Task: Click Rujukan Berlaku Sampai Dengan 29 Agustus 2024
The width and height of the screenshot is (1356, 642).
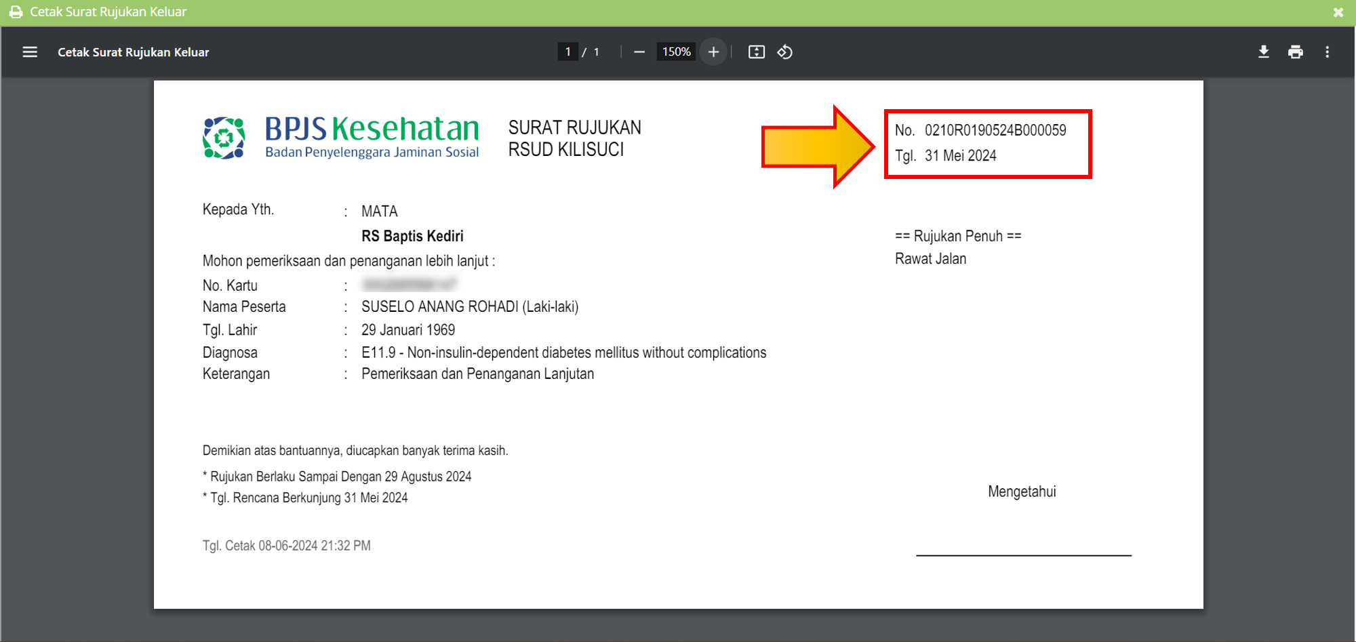Action: pos(337,477)
